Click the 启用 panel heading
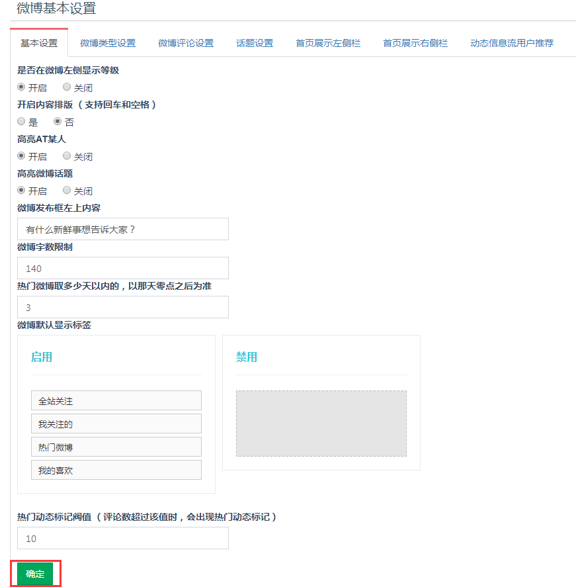576x587 pixels. pyautogui.click(x=42, y=357)
